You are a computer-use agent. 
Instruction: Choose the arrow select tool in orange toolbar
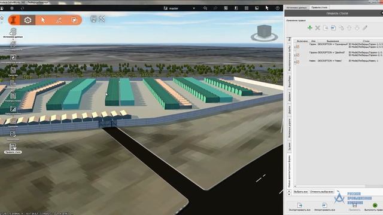pos(43,20)
